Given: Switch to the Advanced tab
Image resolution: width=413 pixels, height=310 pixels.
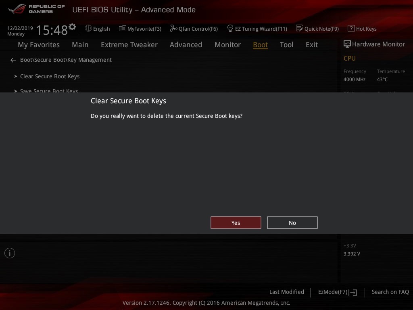Looking at the screenshot, I should (186, 45).
